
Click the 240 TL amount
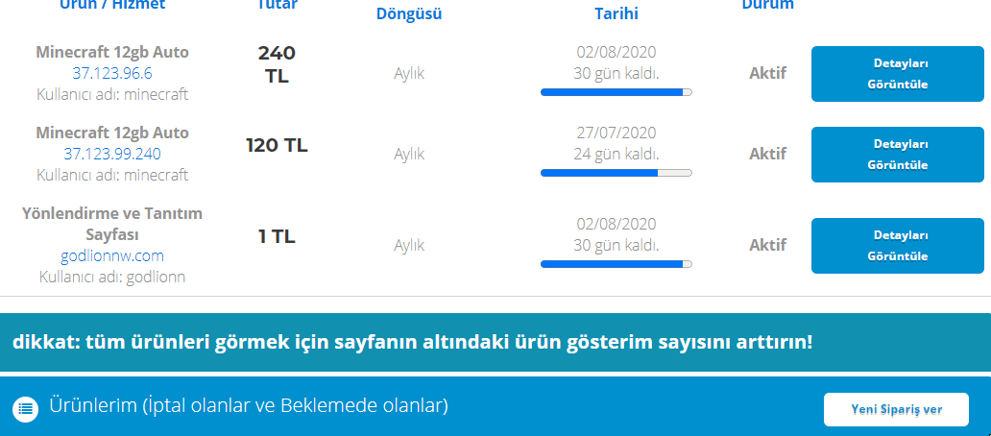pyautogui.click(x=277, y=63)
